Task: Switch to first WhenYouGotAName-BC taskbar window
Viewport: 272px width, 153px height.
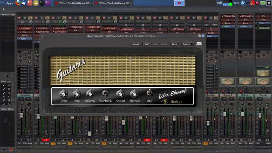Action: [x=74, y=3]
